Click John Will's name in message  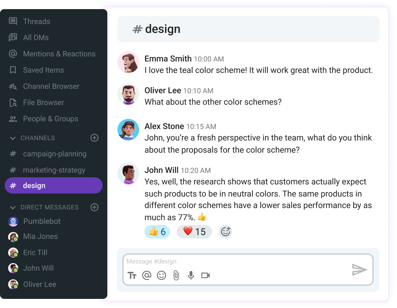(161, 170)
